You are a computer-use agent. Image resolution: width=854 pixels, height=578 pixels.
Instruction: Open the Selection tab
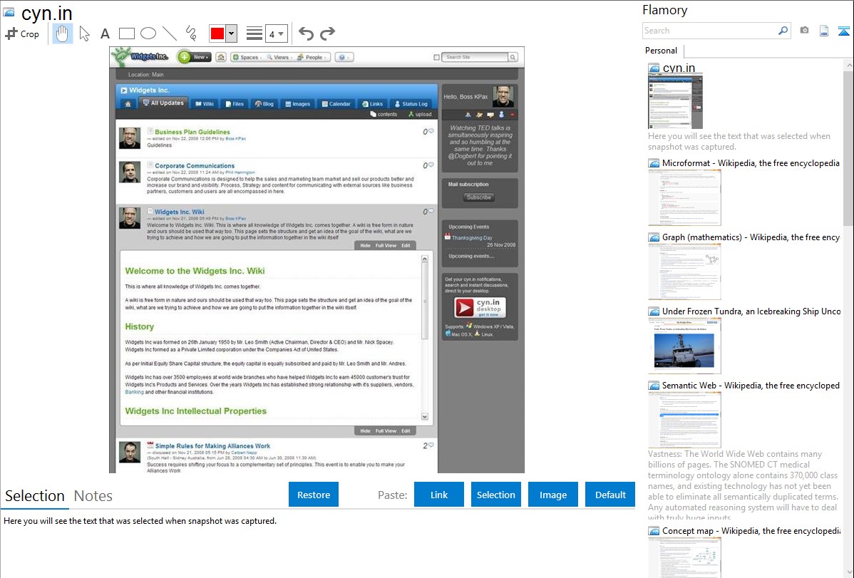pyautogui.click(x=35, y=496)
